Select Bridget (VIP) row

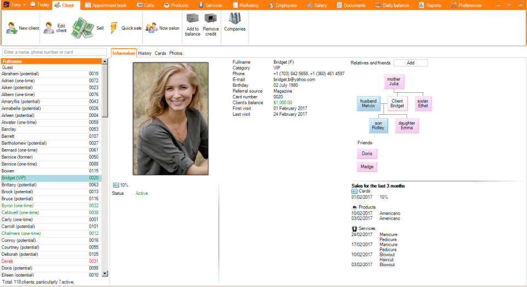coord(51,178)
